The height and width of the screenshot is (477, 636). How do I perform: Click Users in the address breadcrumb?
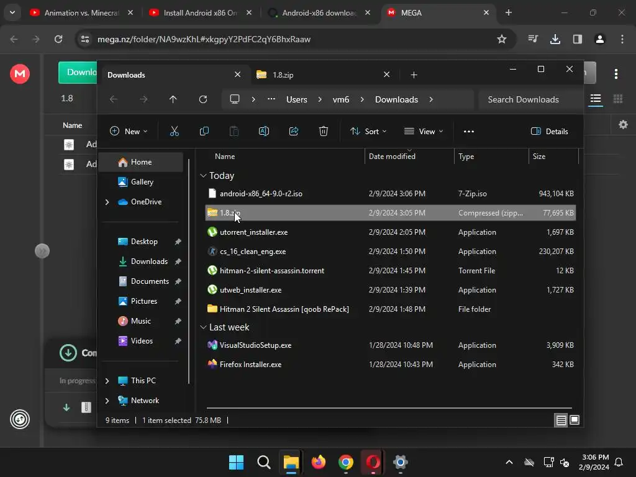coord(296,99)
